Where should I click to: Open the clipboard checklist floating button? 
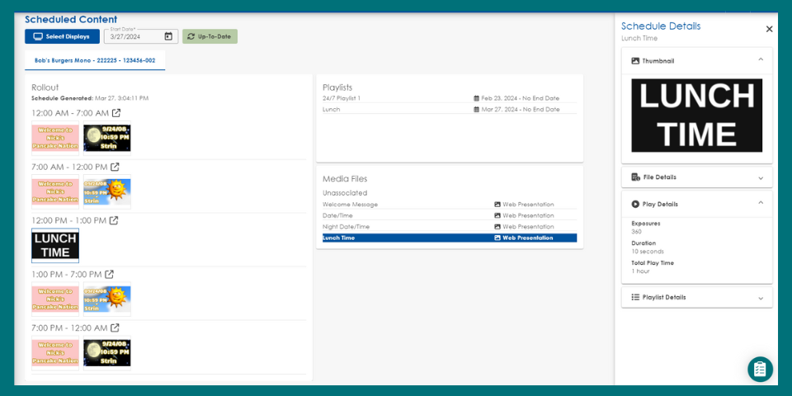click(x=760, y=369)
